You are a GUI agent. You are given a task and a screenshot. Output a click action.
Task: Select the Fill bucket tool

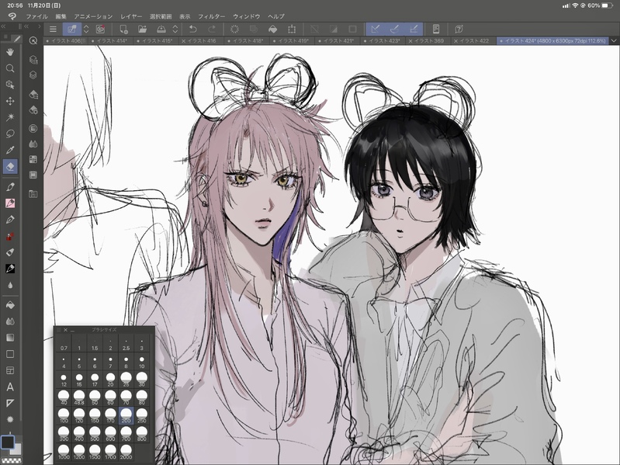point(10,305)
